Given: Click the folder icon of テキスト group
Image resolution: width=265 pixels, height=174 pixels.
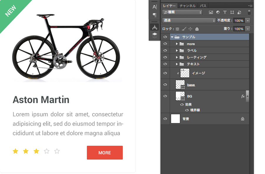Looking at the screenshot, I should coord(182,64).
